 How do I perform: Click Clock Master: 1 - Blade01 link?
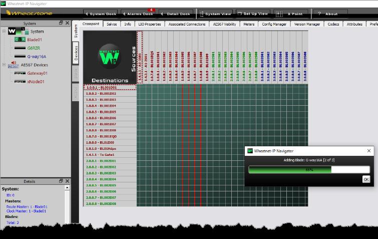(x=26, y=211)
